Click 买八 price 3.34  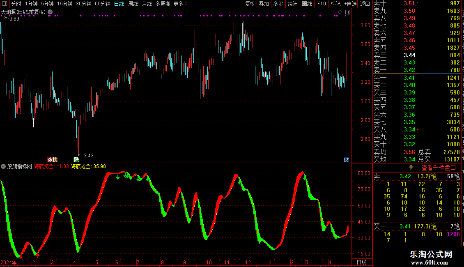[x=409, y=129]
